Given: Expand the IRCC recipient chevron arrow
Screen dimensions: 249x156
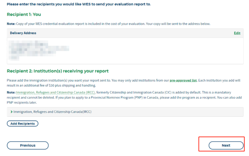Looking at the screenshot, I should click(12, 112).
